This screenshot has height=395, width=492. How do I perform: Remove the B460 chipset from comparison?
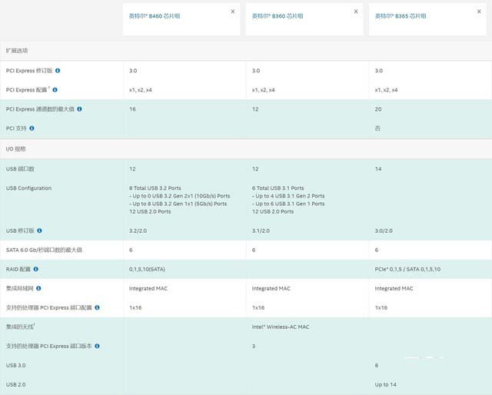click(233, 12)
